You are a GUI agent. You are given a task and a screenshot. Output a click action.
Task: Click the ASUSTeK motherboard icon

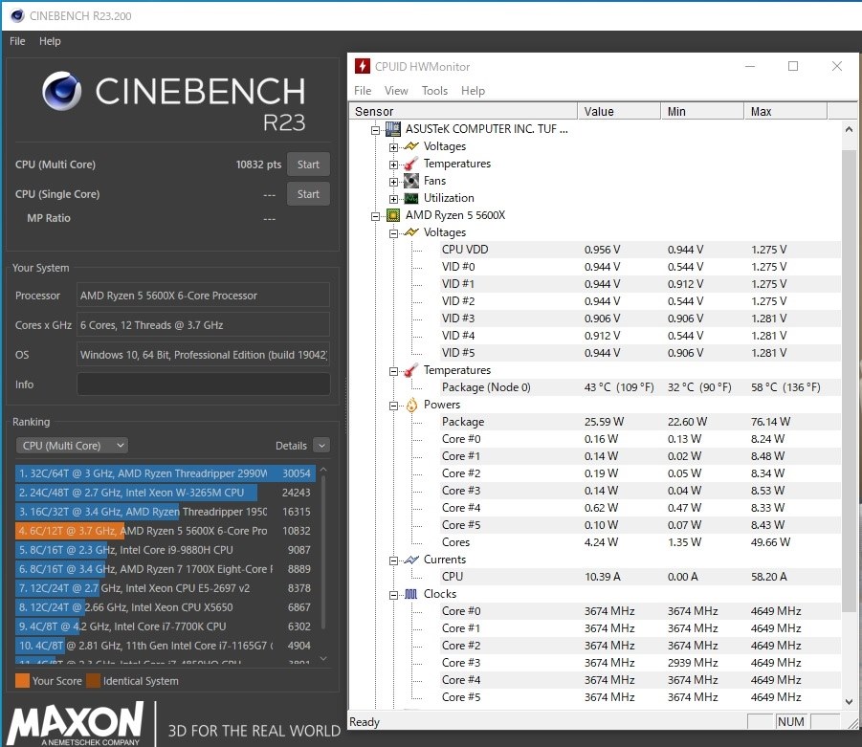393,129
